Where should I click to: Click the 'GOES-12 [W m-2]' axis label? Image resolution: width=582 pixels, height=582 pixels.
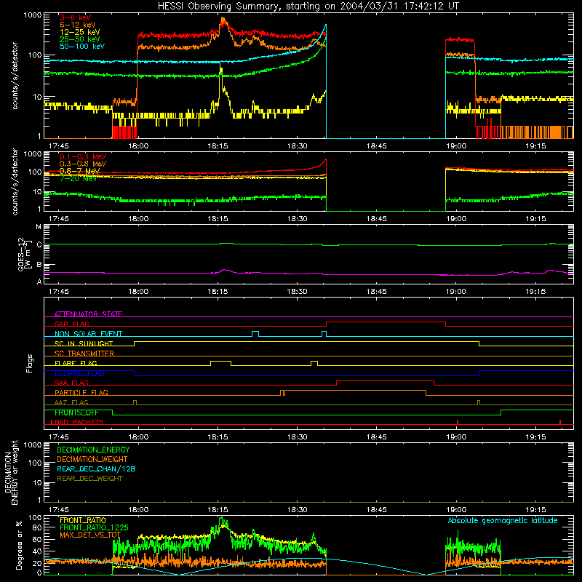[x=24, y=254]
